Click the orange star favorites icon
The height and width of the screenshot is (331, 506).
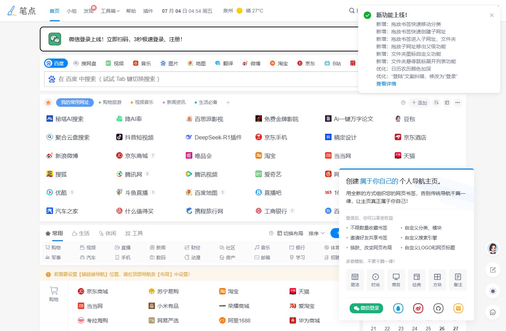click(x=49, y=103)
